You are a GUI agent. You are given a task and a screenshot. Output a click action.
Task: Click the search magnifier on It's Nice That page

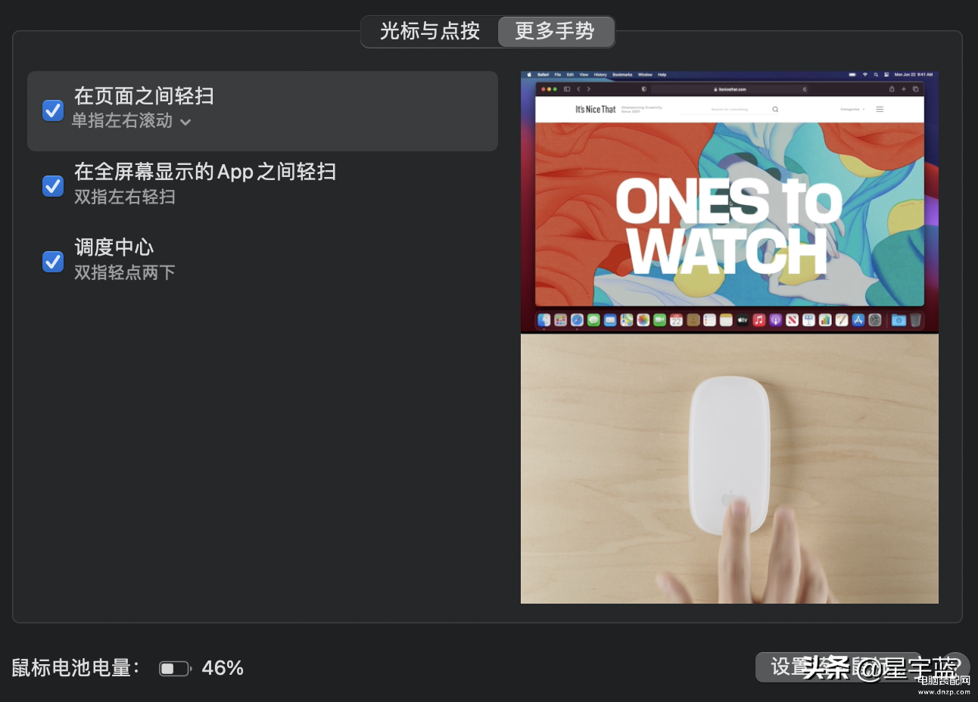tap(775, 109)
